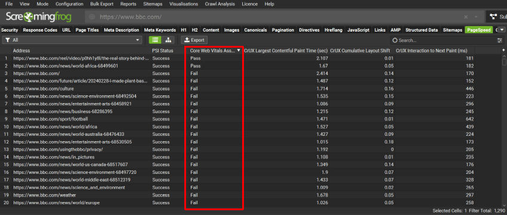The image size is (507, 215).
Task: Clear the URL field with X
Action: point(466,17)
